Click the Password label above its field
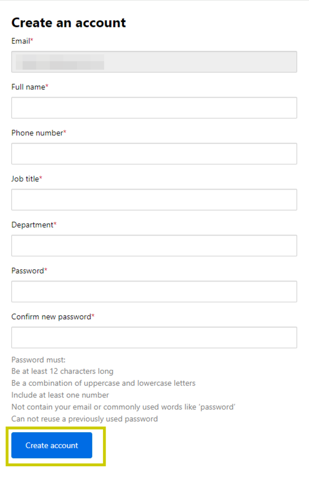 [28, 270]
